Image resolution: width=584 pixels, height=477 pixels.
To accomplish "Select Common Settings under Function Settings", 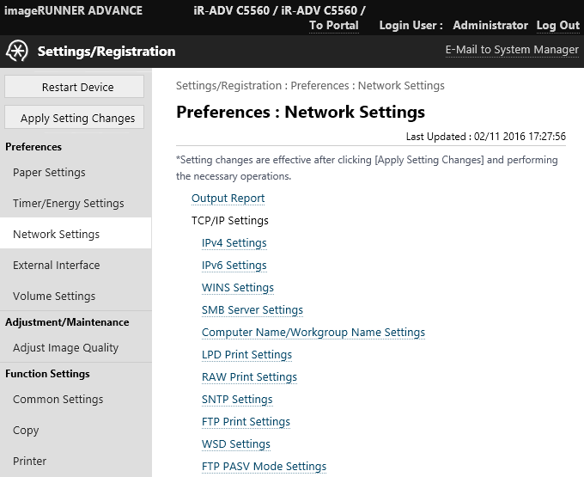I will (x=58, y=400).
